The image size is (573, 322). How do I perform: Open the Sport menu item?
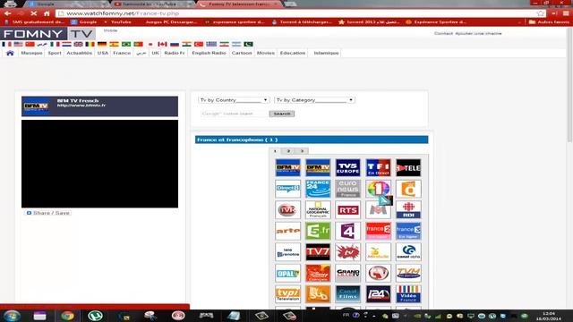point(55,53)
